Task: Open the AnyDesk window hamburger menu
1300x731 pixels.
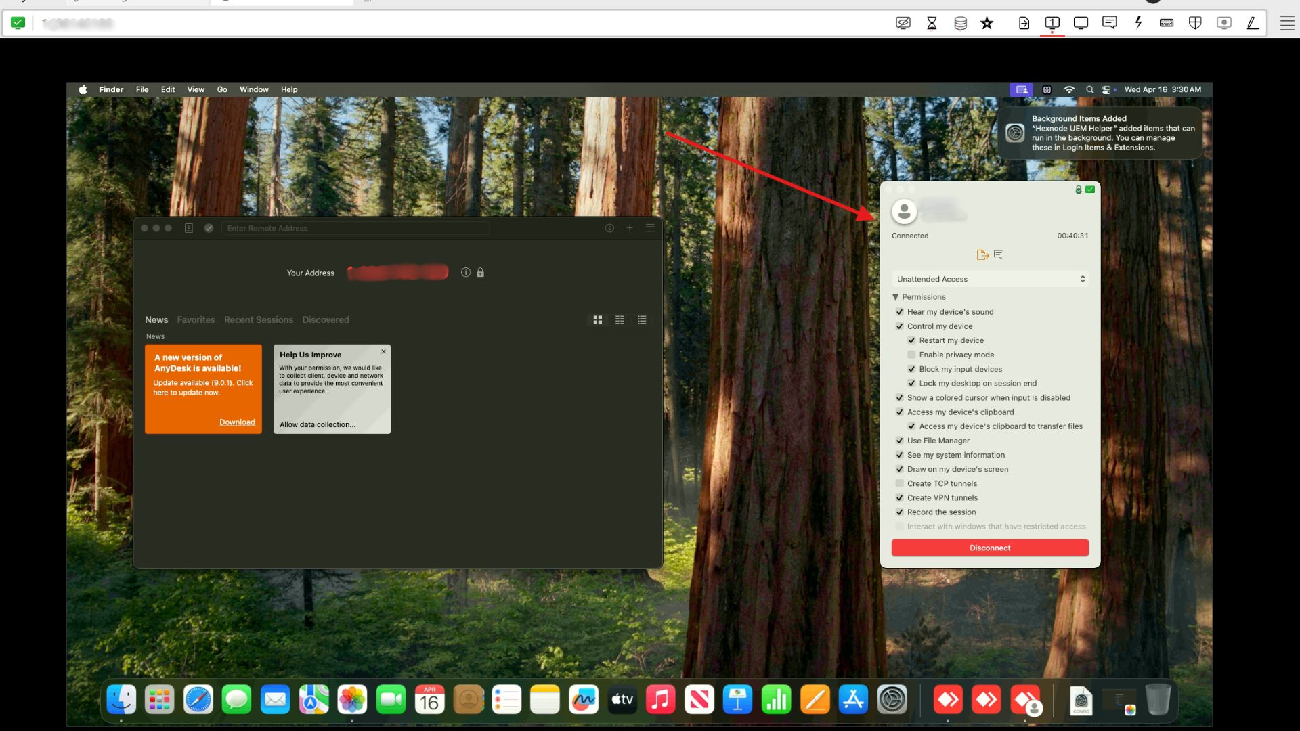Action: (x=650, y=228)
